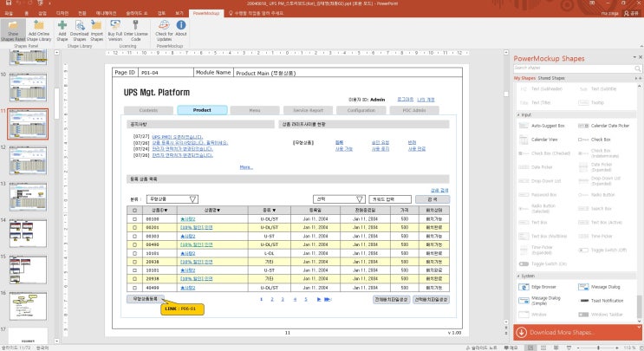
Task: Click the More.. link under notices
Action: coord(246,167)
